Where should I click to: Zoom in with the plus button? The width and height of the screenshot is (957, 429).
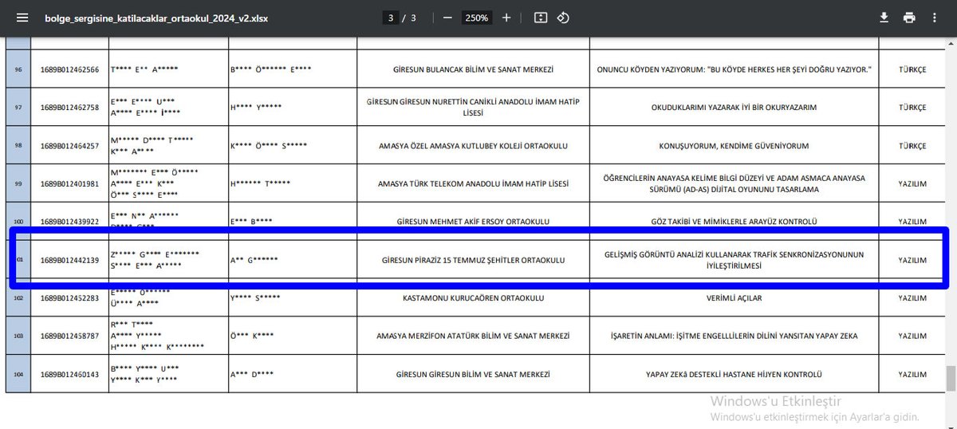coord(506,18)
